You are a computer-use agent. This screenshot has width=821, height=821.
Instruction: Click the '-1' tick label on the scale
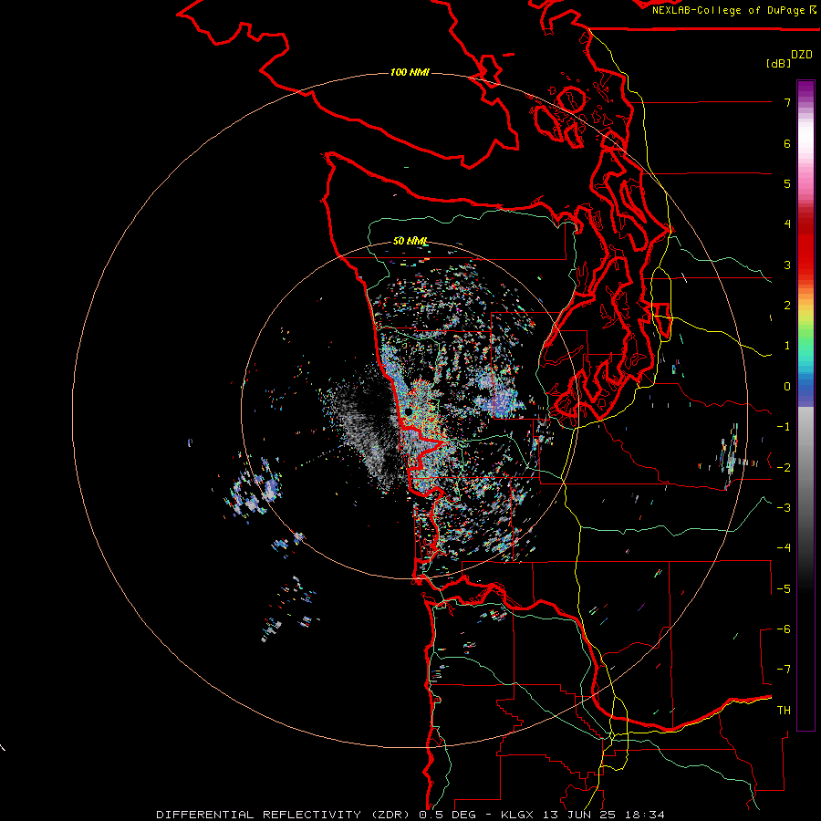(784, 427)
